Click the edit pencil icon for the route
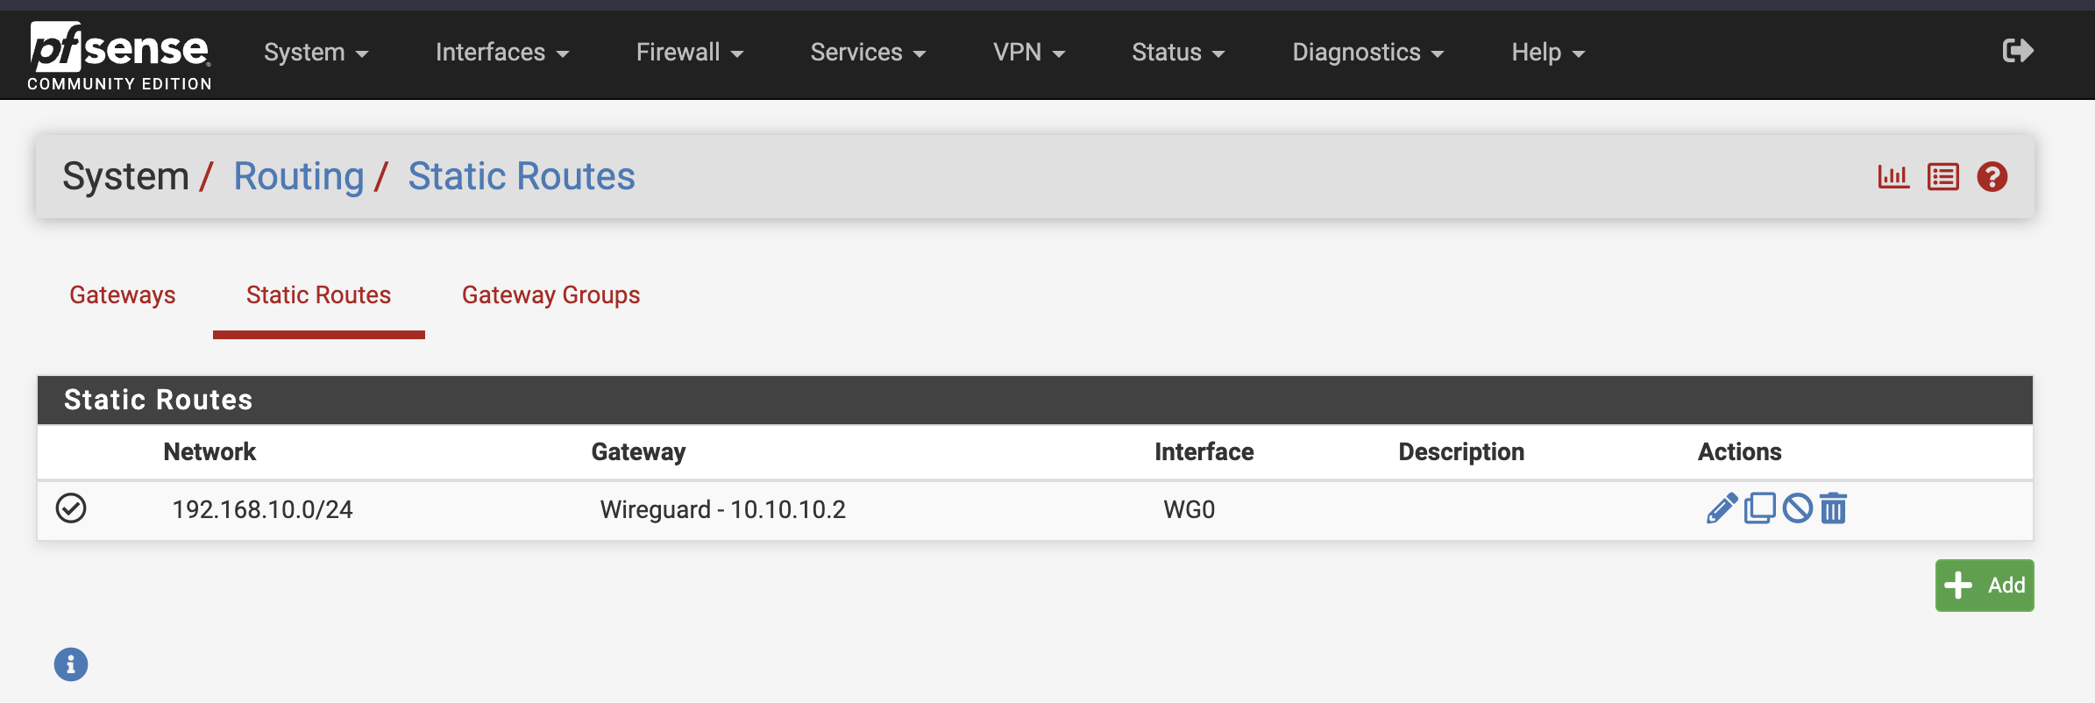The image size is (2095, 703). [1722, 508]
